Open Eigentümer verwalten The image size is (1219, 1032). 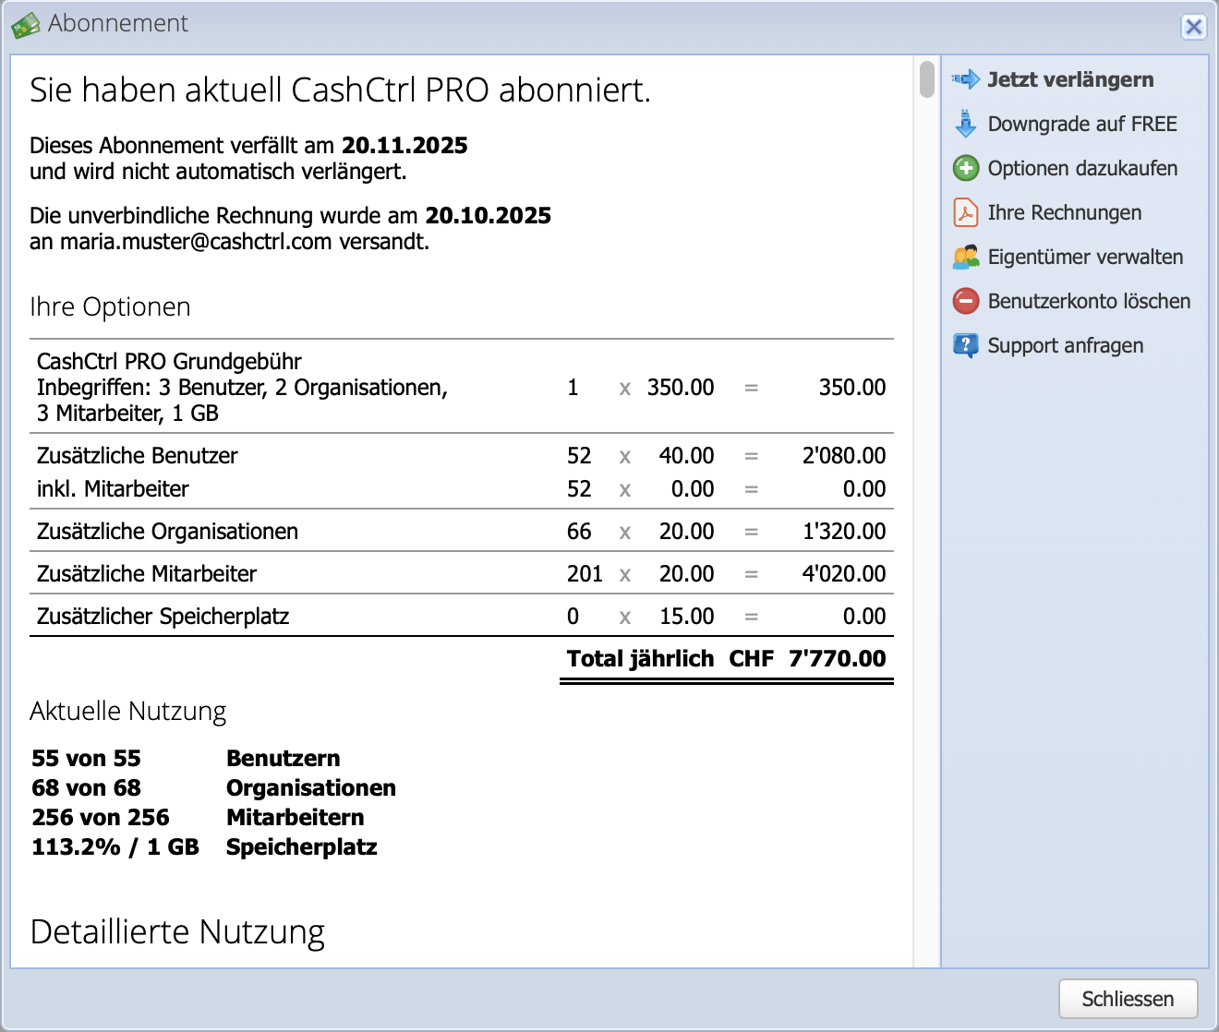tap(1086, 257)
